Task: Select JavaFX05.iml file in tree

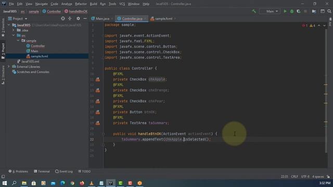Action: coord(28,61)
